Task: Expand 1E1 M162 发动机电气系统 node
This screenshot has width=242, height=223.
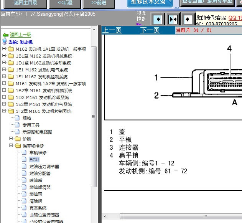Action: pos(4,69)
